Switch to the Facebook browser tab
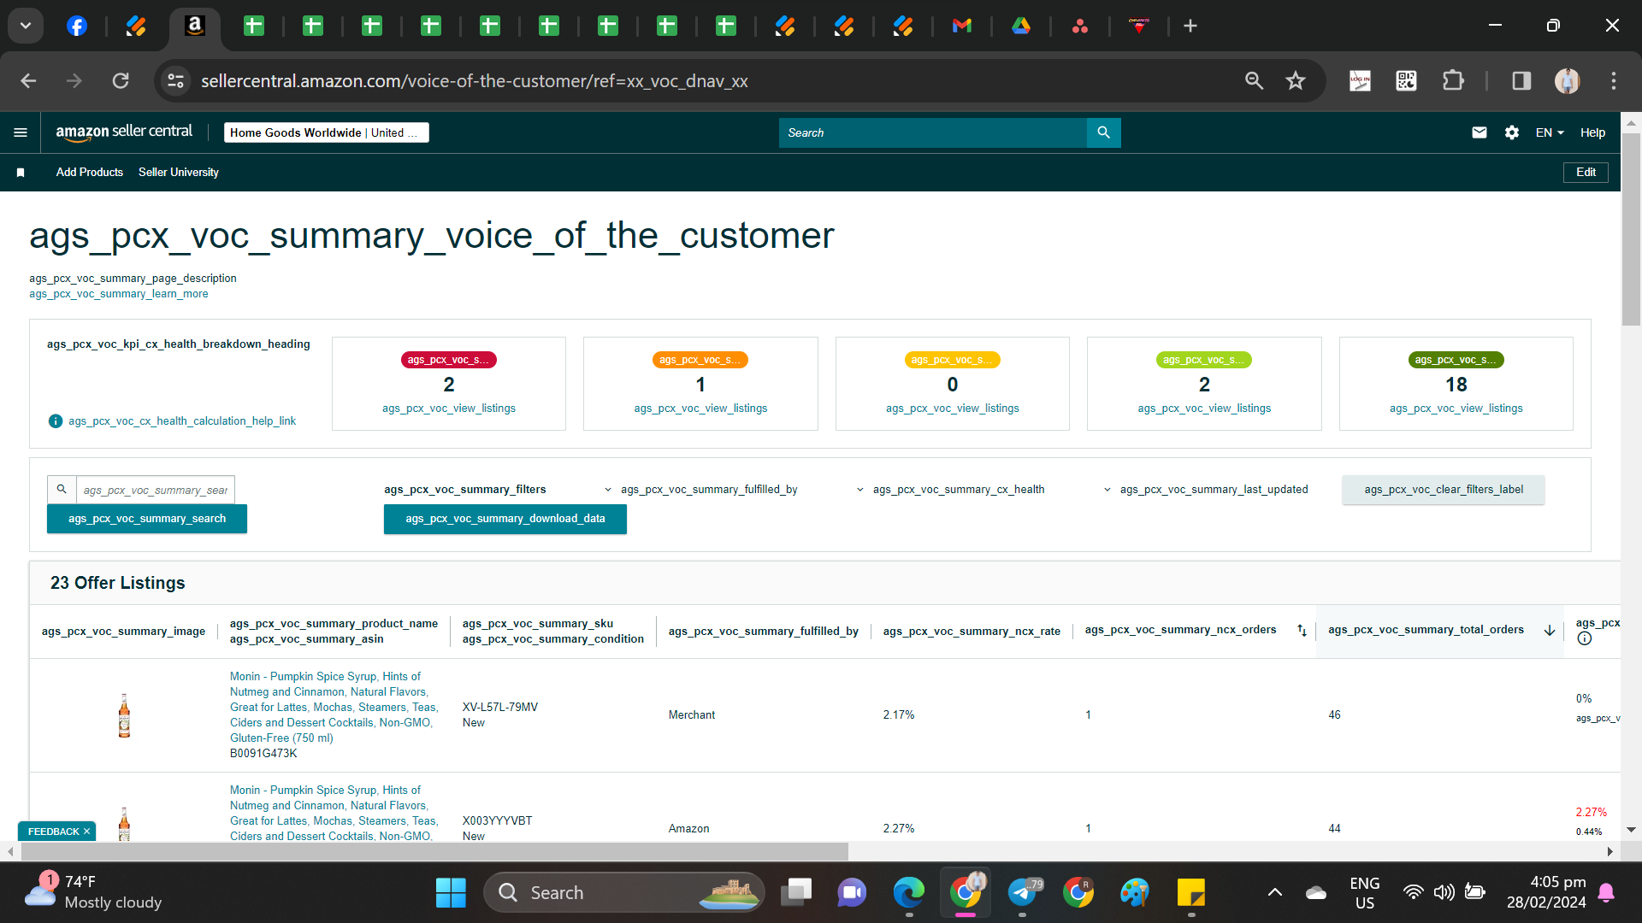1642x923 pixels. (x=77, y=26)
